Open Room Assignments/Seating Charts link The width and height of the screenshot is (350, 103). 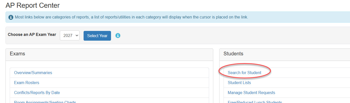tap(45, 102)
